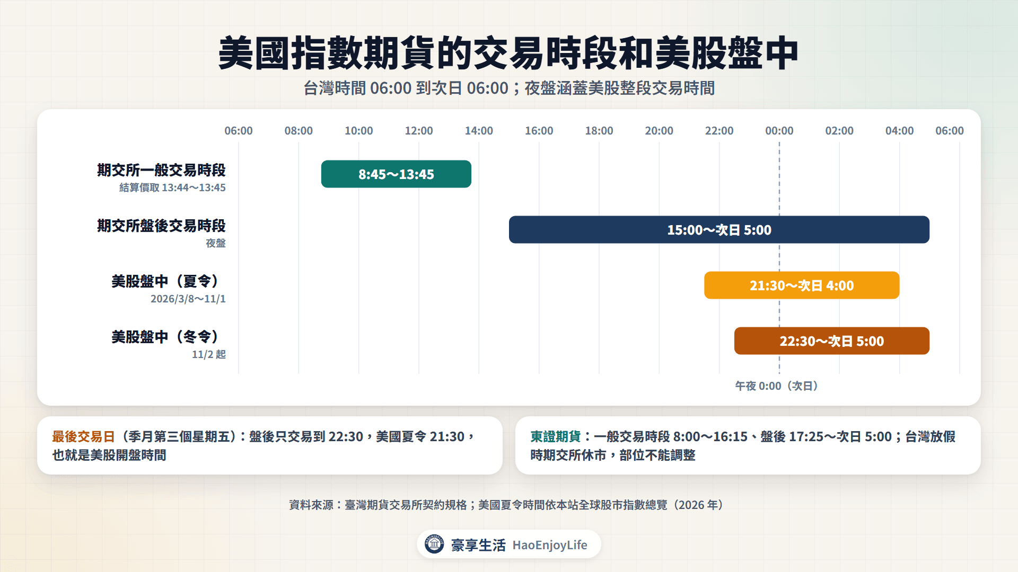Click the row label 期交所盤後交易時段
Image resolution: width=1018 pixels, height=572 pixels.
(x=161, y=226)
